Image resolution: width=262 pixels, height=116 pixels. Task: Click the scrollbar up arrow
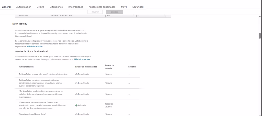[x=260, y=17]
